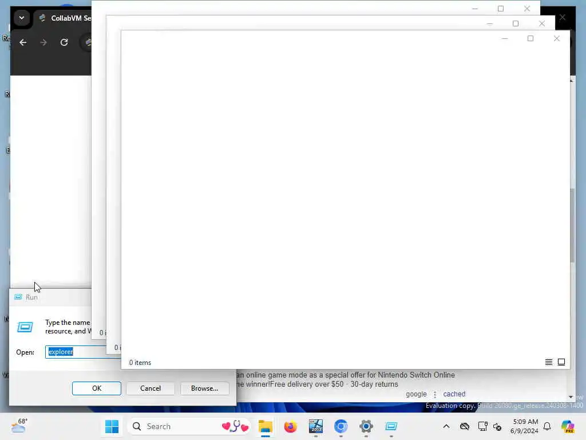Click the muted volume tray icon

click(x=497, y=426)
